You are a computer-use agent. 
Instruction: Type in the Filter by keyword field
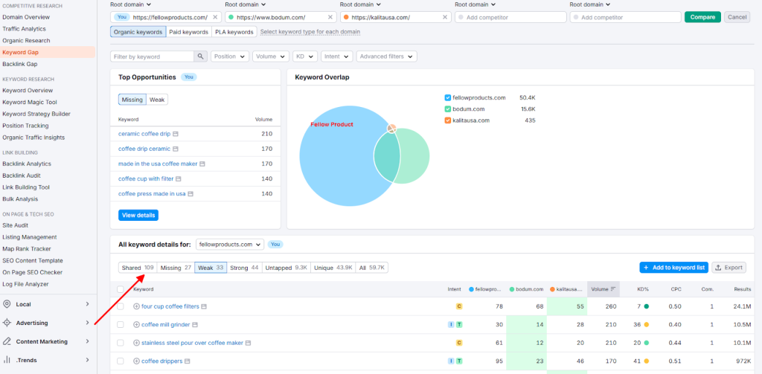(153, 57)
